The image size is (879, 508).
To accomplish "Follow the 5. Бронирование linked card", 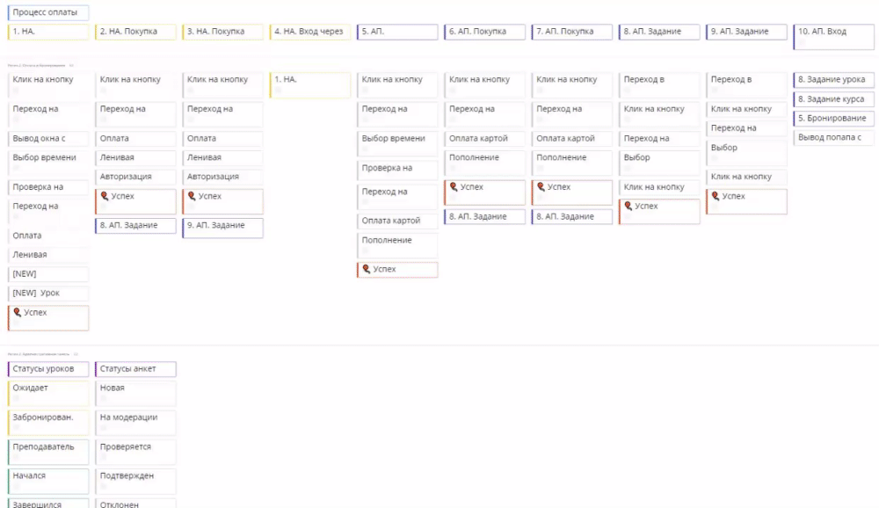I will click(832, 119).
